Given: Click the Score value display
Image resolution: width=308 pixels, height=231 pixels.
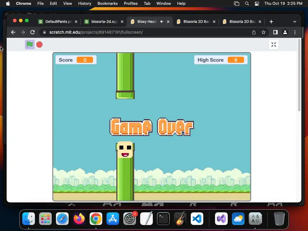Looking at the screenshot, I should (85, 60).
